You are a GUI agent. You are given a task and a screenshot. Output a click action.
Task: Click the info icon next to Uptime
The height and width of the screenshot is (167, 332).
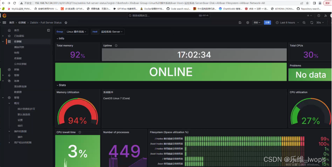[116, 45]
